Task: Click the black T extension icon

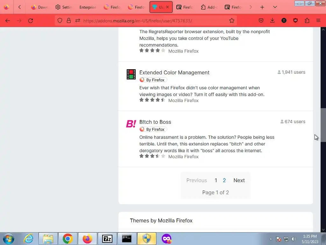Action: click(x=284, y=20)
